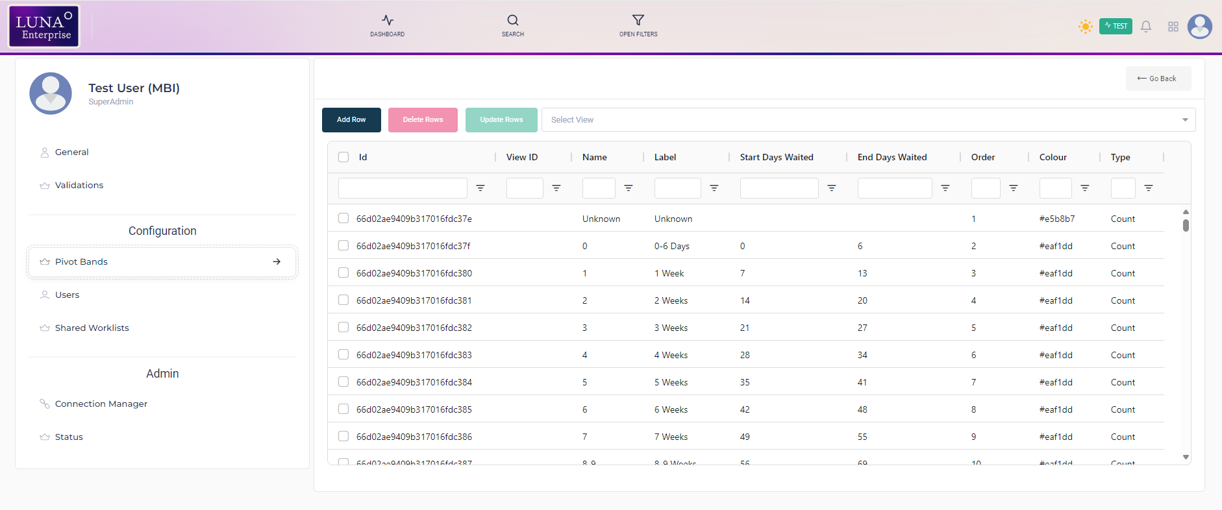Open filter menu for Colour column
The height and width of the screenshot is (510, 1222).
click(x=1084, y=188)
